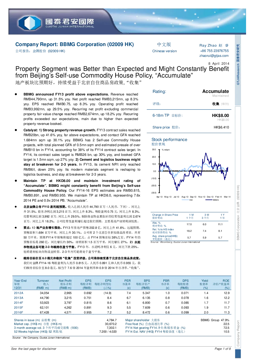254x359 pixels.
Task: Click Market cap value 30,670.2
Action: click(111, 324)
